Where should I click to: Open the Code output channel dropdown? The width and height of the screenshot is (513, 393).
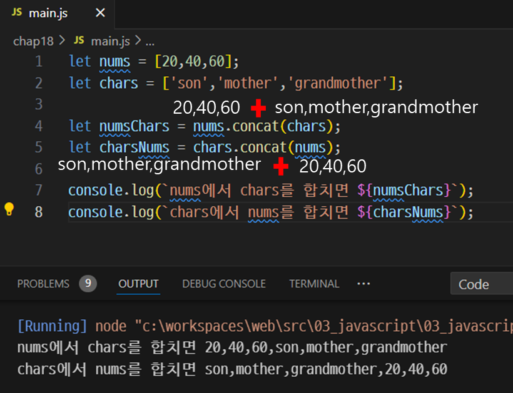pyautogui.click(x=482, y=284)
